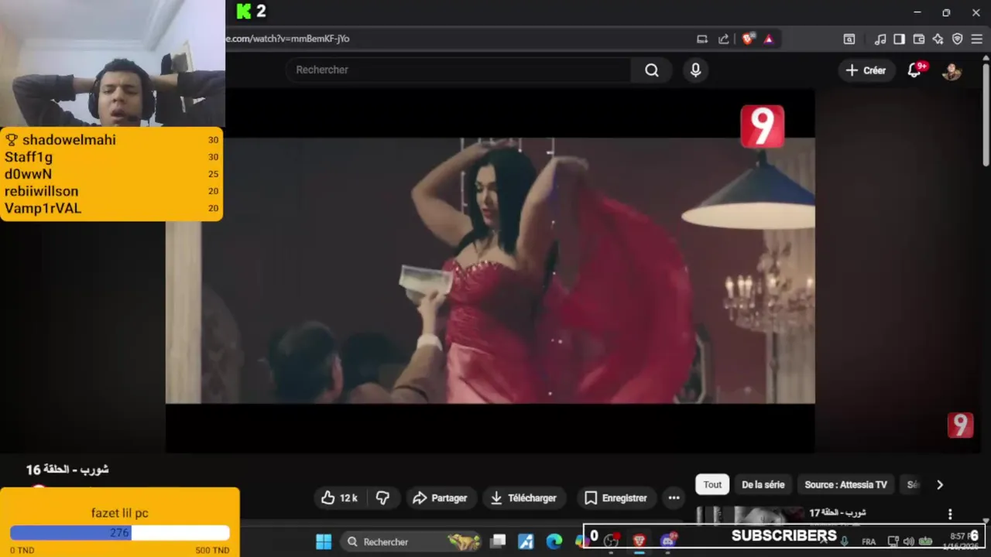
Task: Click the FRA keyboard language indicator
Action: coord(869,542)
